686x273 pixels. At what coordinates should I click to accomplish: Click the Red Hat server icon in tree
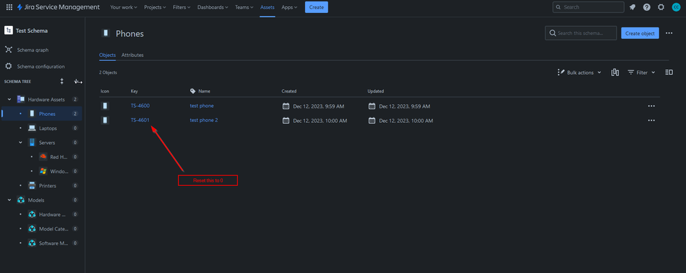click(x=43, y=157)
